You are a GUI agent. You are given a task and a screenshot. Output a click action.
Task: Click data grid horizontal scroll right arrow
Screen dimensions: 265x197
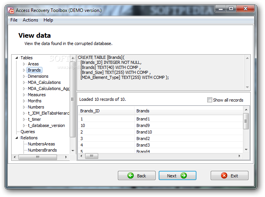[239, 156]
